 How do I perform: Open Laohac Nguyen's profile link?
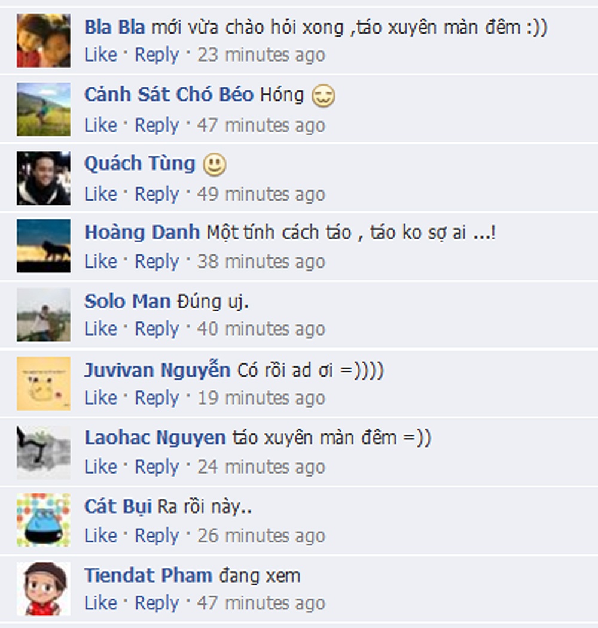(x=155, y=438)
